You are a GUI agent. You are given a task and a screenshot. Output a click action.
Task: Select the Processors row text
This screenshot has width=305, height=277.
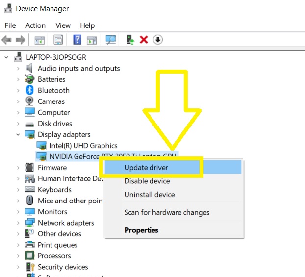54,256
